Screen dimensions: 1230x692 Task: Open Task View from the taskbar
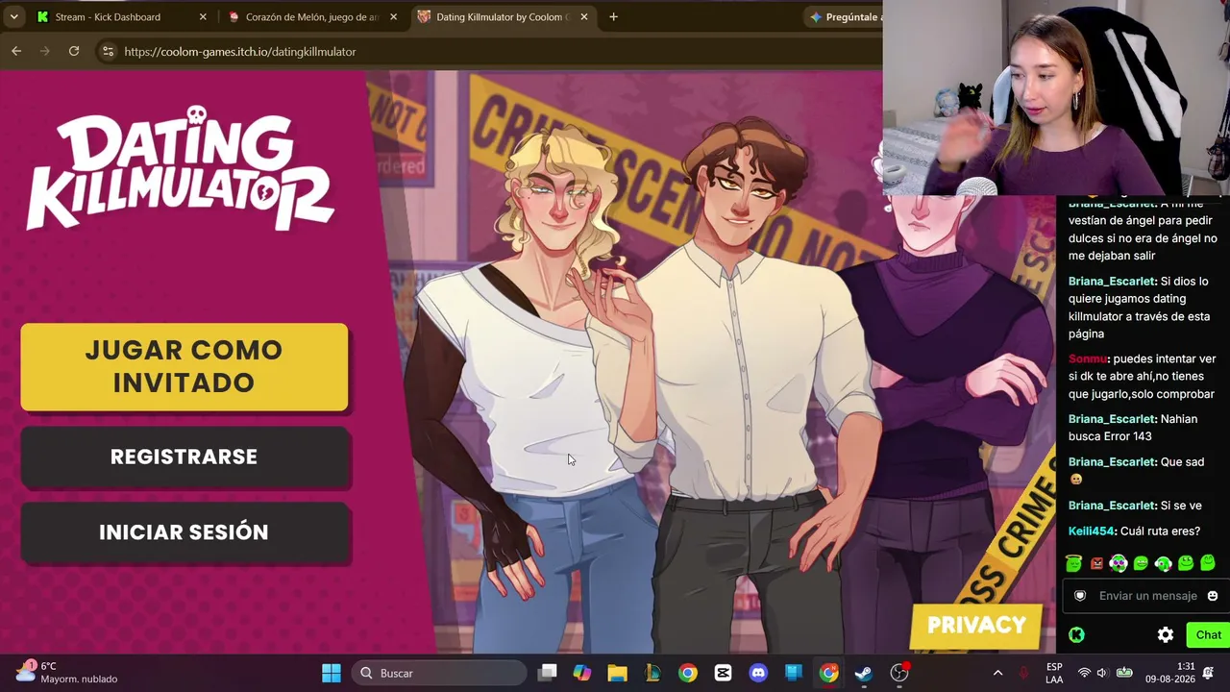tap(548, 673)
